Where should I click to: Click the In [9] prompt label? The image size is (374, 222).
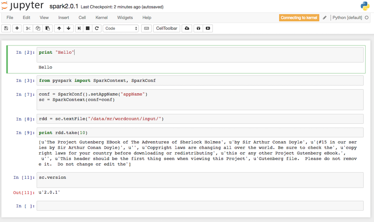[25, 133]
